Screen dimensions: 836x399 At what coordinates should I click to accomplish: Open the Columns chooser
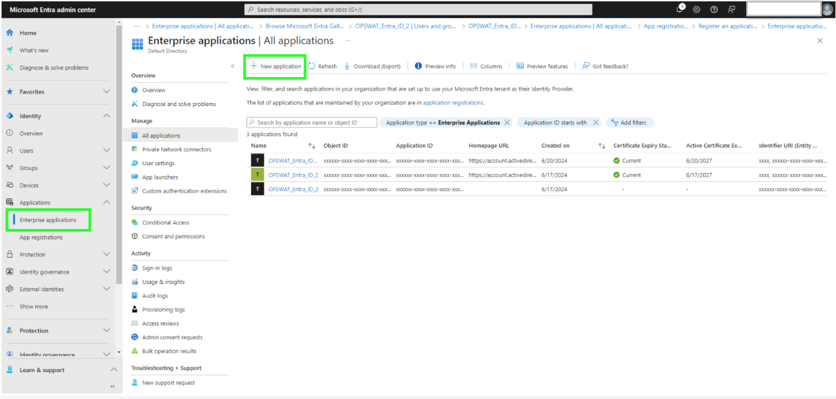click(x=486, y=66)
